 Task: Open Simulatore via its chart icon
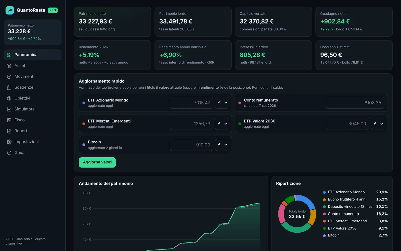[9, 109]
